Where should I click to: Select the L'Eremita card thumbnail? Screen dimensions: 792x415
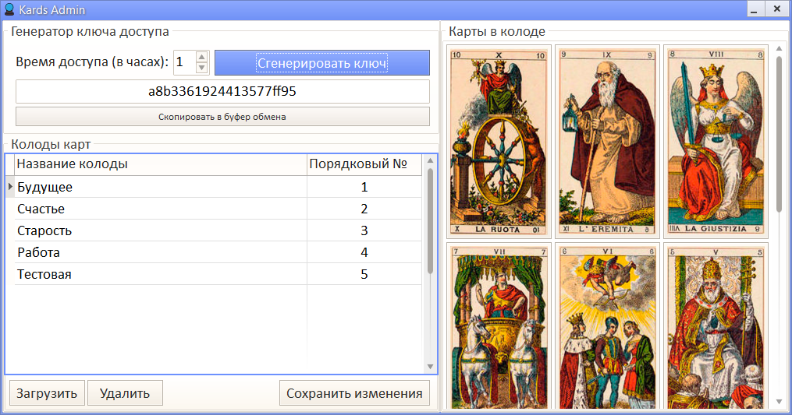[x=606, y=142]
